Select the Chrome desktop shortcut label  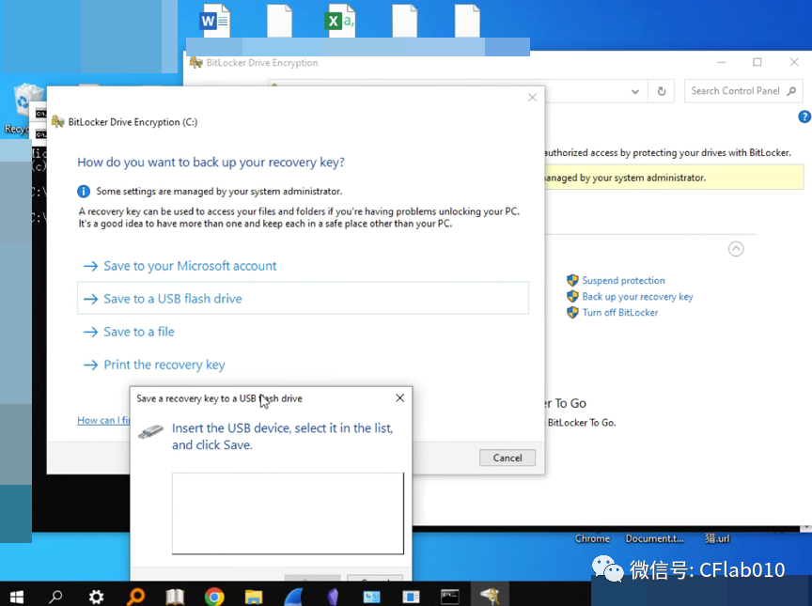pyautogui.click(x=592, y=538)
